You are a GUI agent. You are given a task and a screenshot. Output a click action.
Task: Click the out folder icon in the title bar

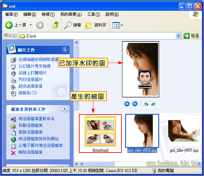click(x=5, y=6)
